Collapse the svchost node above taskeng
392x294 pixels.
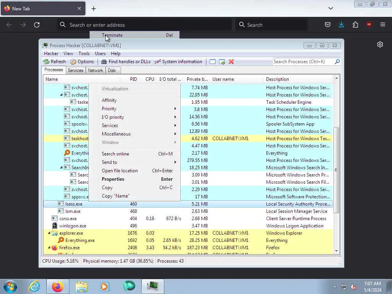[x=61, y=95]
